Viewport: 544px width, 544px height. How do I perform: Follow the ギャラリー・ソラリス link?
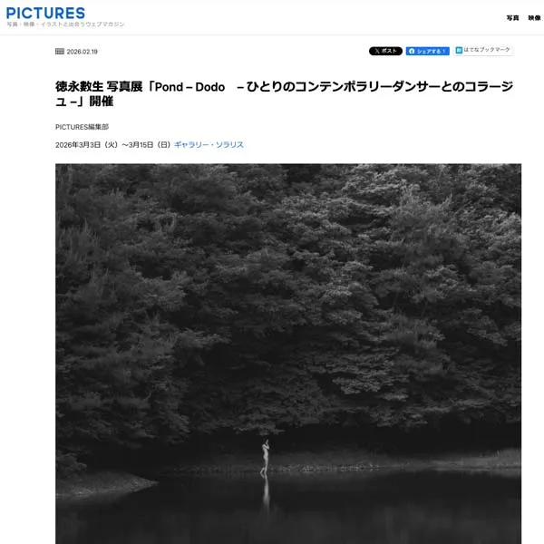click(209, 145)
